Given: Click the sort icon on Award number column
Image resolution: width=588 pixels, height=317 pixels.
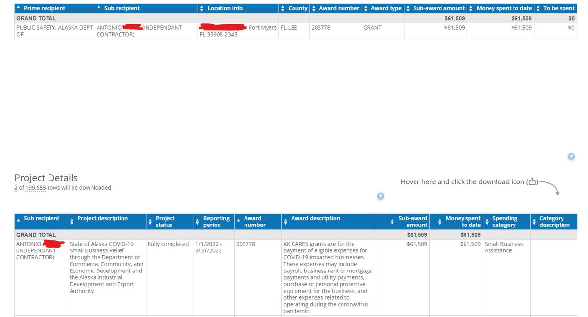Looking at the screenshot, I should pos(313,8).
